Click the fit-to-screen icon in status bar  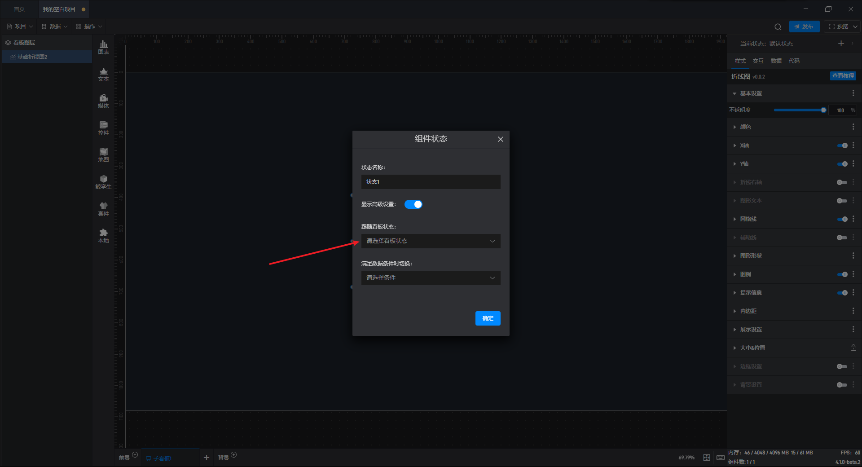(707, 458)
